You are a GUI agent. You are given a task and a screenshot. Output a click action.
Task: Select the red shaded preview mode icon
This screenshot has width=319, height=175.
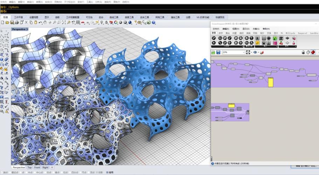click(313, 52)
